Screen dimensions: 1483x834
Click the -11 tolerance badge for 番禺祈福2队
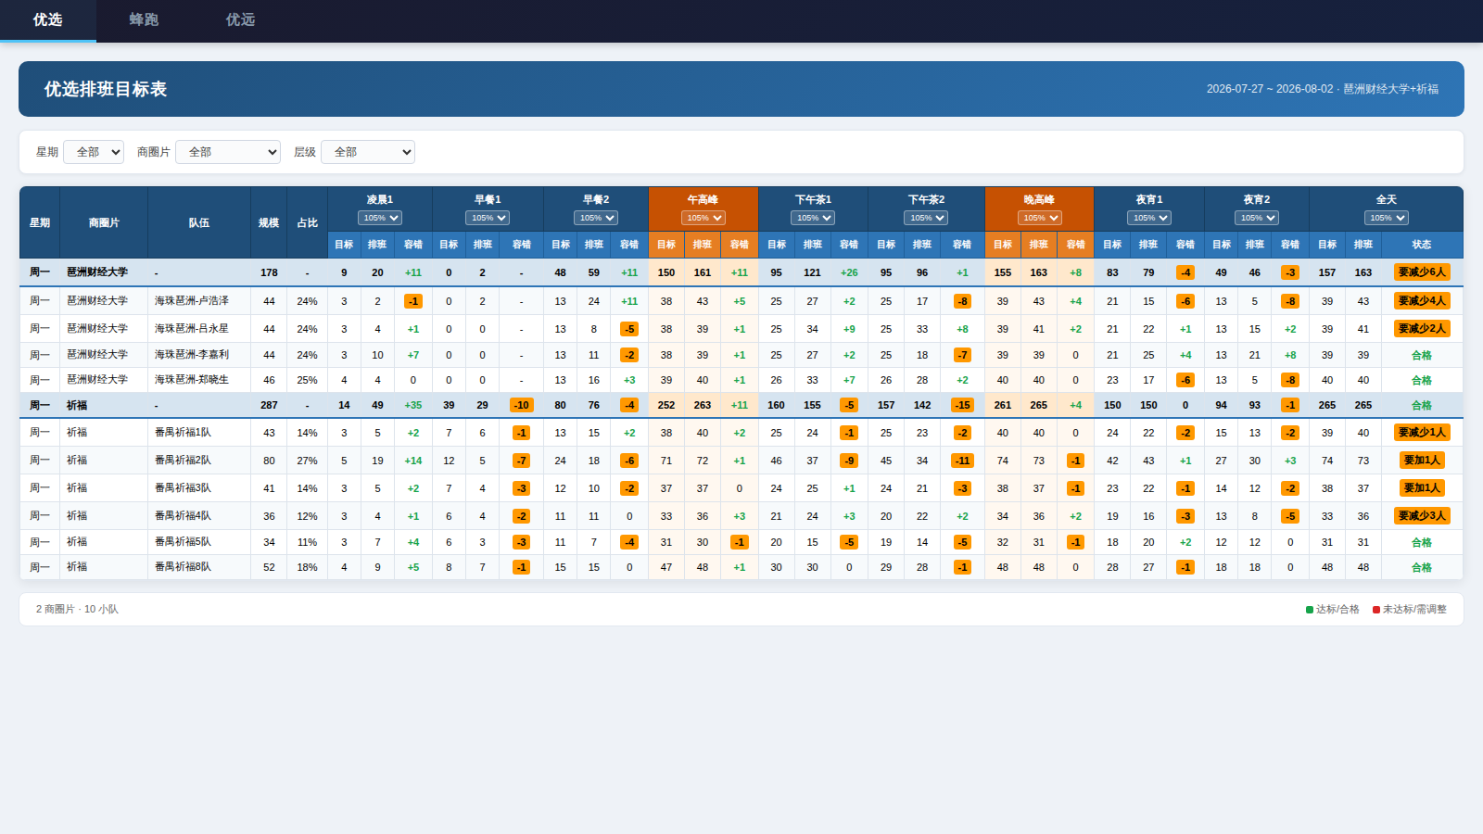click(963, 461)
